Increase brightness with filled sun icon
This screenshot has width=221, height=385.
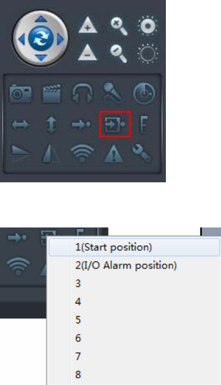(148, 25)
